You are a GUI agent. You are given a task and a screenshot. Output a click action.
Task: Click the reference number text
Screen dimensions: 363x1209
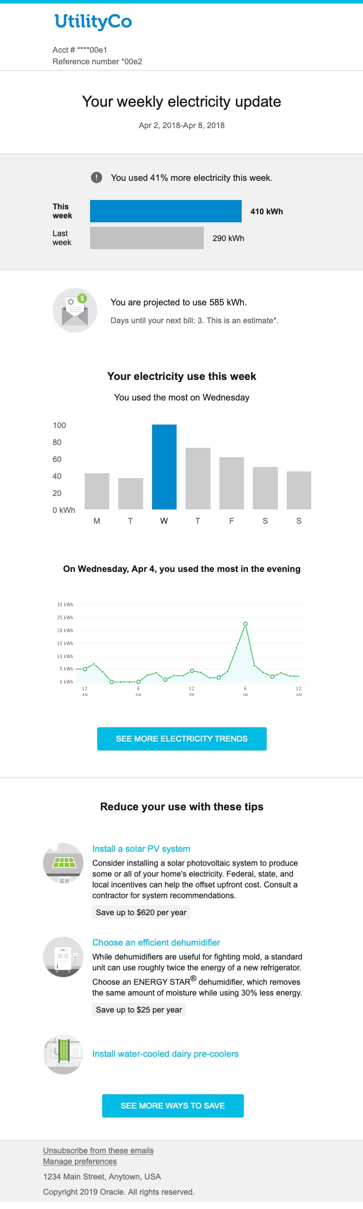(x=97, y=61)
